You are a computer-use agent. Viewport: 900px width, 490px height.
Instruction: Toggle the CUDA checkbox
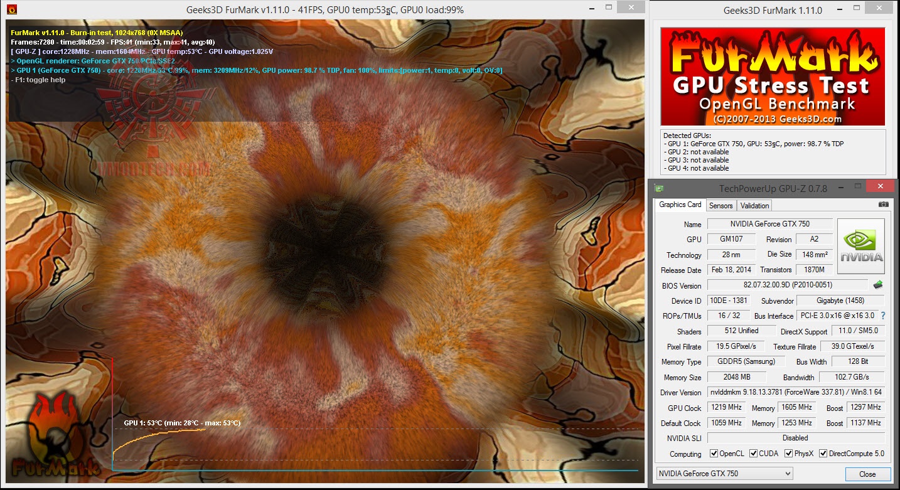click(753, 454)
